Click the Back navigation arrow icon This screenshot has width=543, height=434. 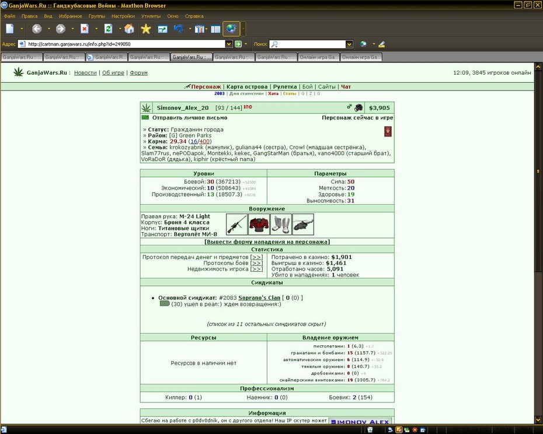37,29
